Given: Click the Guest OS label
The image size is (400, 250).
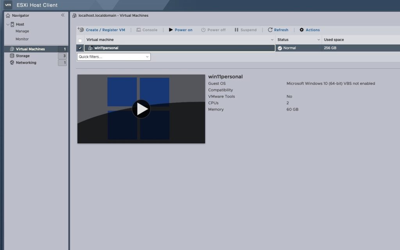Looking at the screenshot, I should click(x=217, y=84).
